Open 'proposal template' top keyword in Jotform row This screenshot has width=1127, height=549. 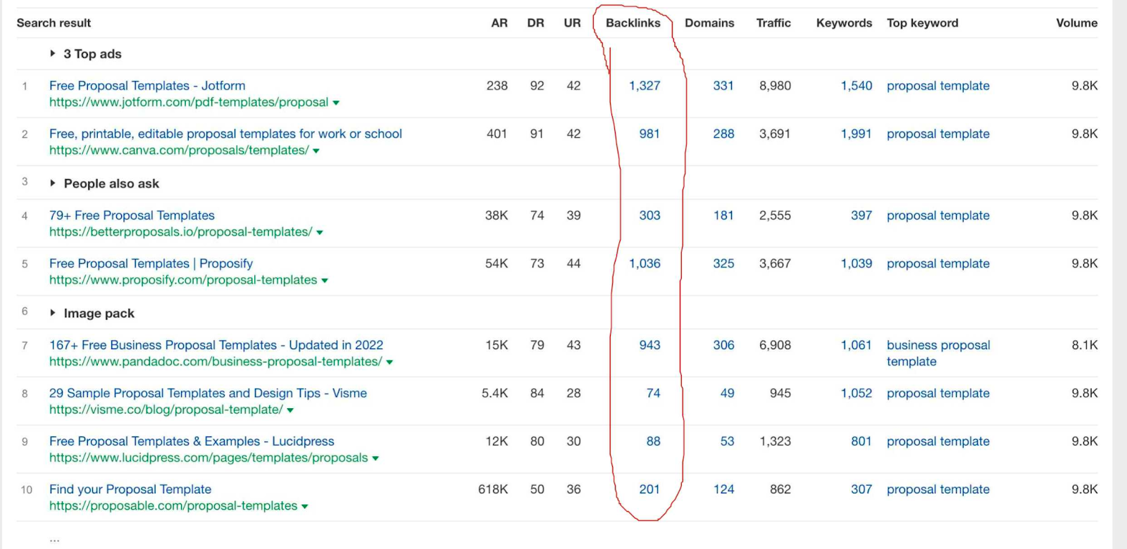coord(938,85)
